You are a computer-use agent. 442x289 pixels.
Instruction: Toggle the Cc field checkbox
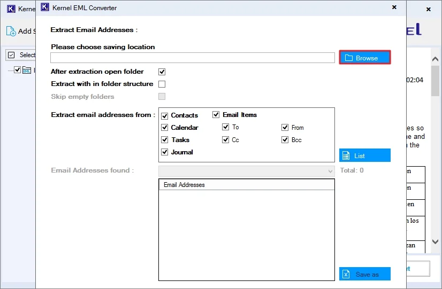tap(225, 139)
